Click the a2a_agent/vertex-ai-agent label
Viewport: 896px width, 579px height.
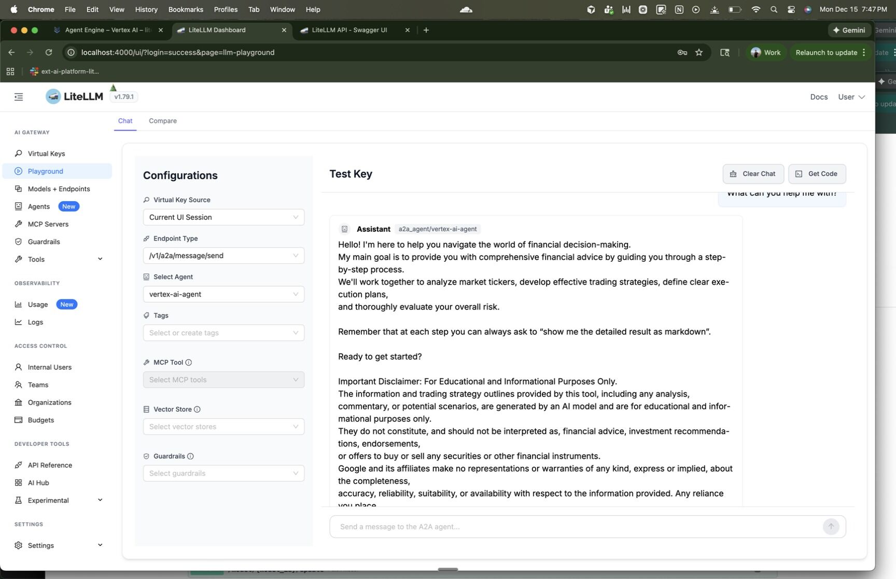[438, 229]
